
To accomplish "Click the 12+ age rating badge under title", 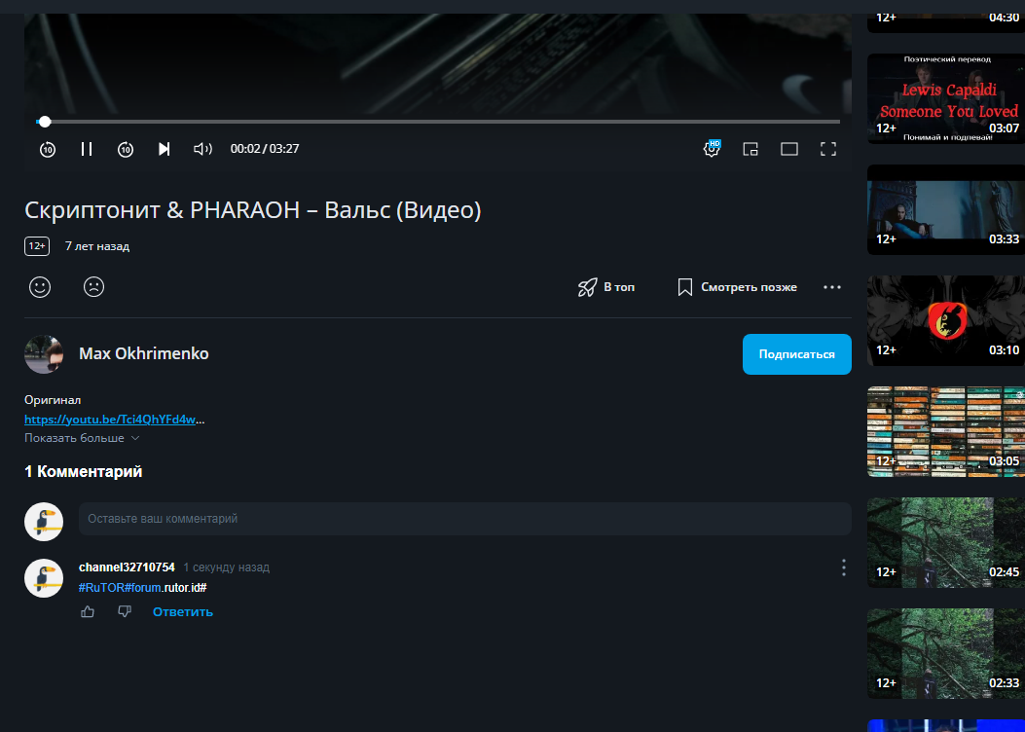I will pos(37,246).
